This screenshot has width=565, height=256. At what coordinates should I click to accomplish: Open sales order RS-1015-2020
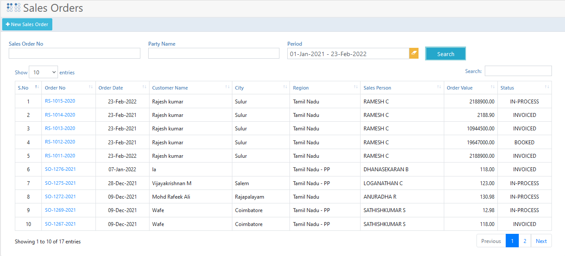coord(60,101)
